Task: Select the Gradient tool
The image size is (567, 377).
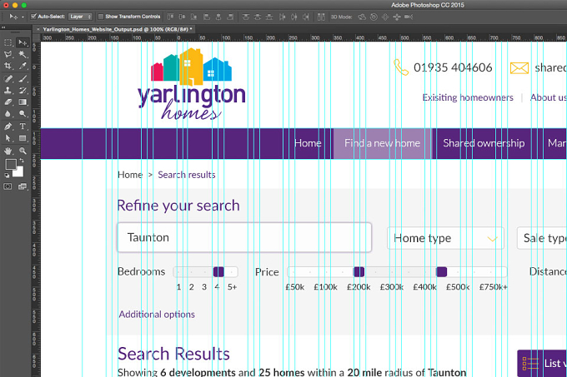Action: pos(23,102)
